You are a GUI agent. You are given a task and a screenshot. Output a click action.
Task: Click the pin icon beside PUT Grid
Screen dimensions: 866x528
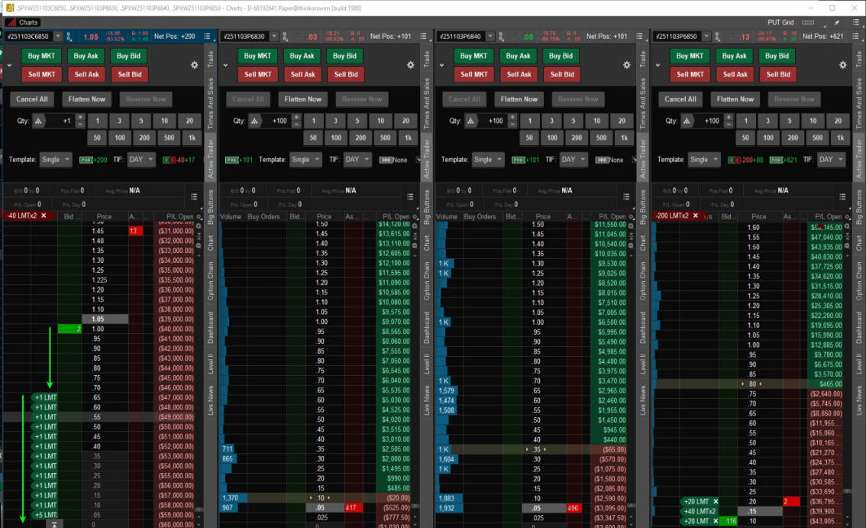click(x=837, y=23)
